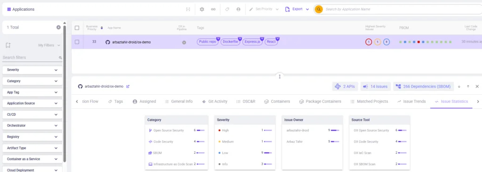Expand the Container as a Service filter

tap(32, 159)
